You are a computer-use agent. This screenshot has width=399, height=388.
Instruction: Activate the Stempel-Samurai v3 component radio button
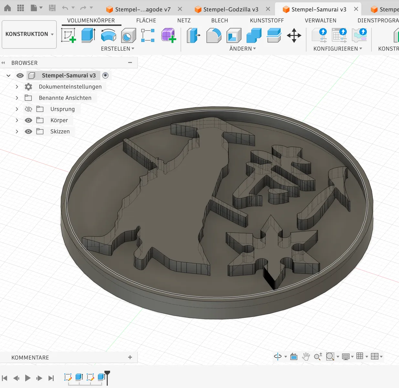tap(105, 75)
